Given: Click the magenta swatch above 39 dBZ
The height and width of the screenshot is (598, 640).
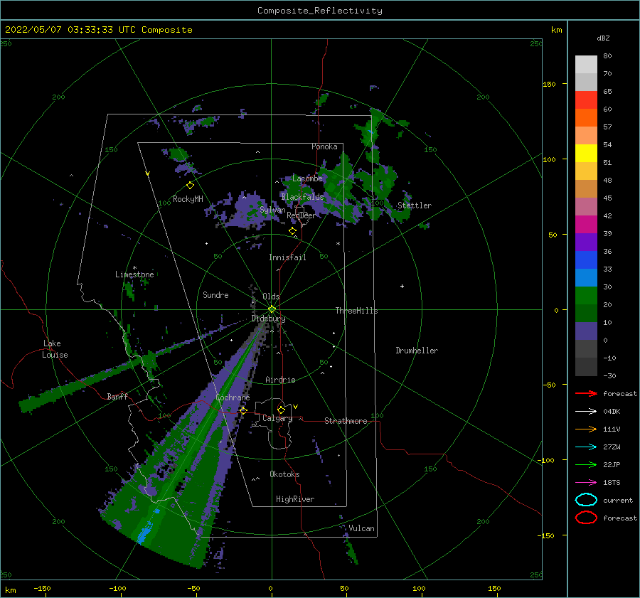Looking at the screenshot, I should tap(586, 225).
